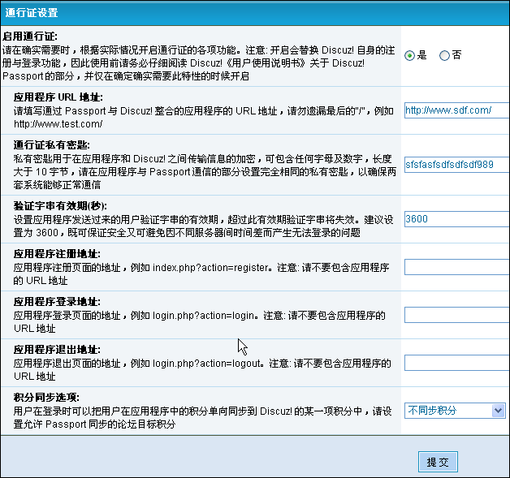The image size is (510, 478).
Task: Click the 验证字串有效期 field showing 3600
Action: (x=456, y=219)
